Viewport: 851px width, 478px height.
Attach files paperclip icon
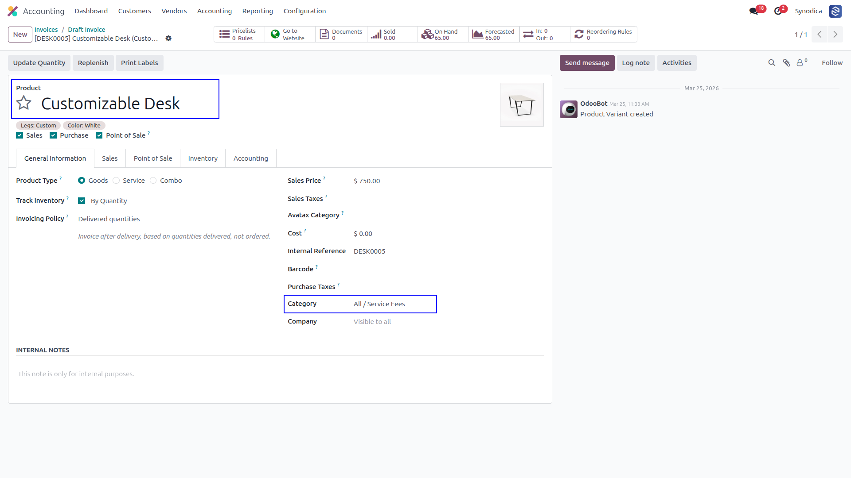(786, 63)
